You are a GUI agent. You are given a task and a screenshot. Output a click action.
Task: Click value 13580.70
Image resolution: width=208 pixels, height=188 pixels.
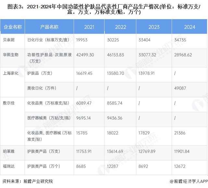[116, 73]
